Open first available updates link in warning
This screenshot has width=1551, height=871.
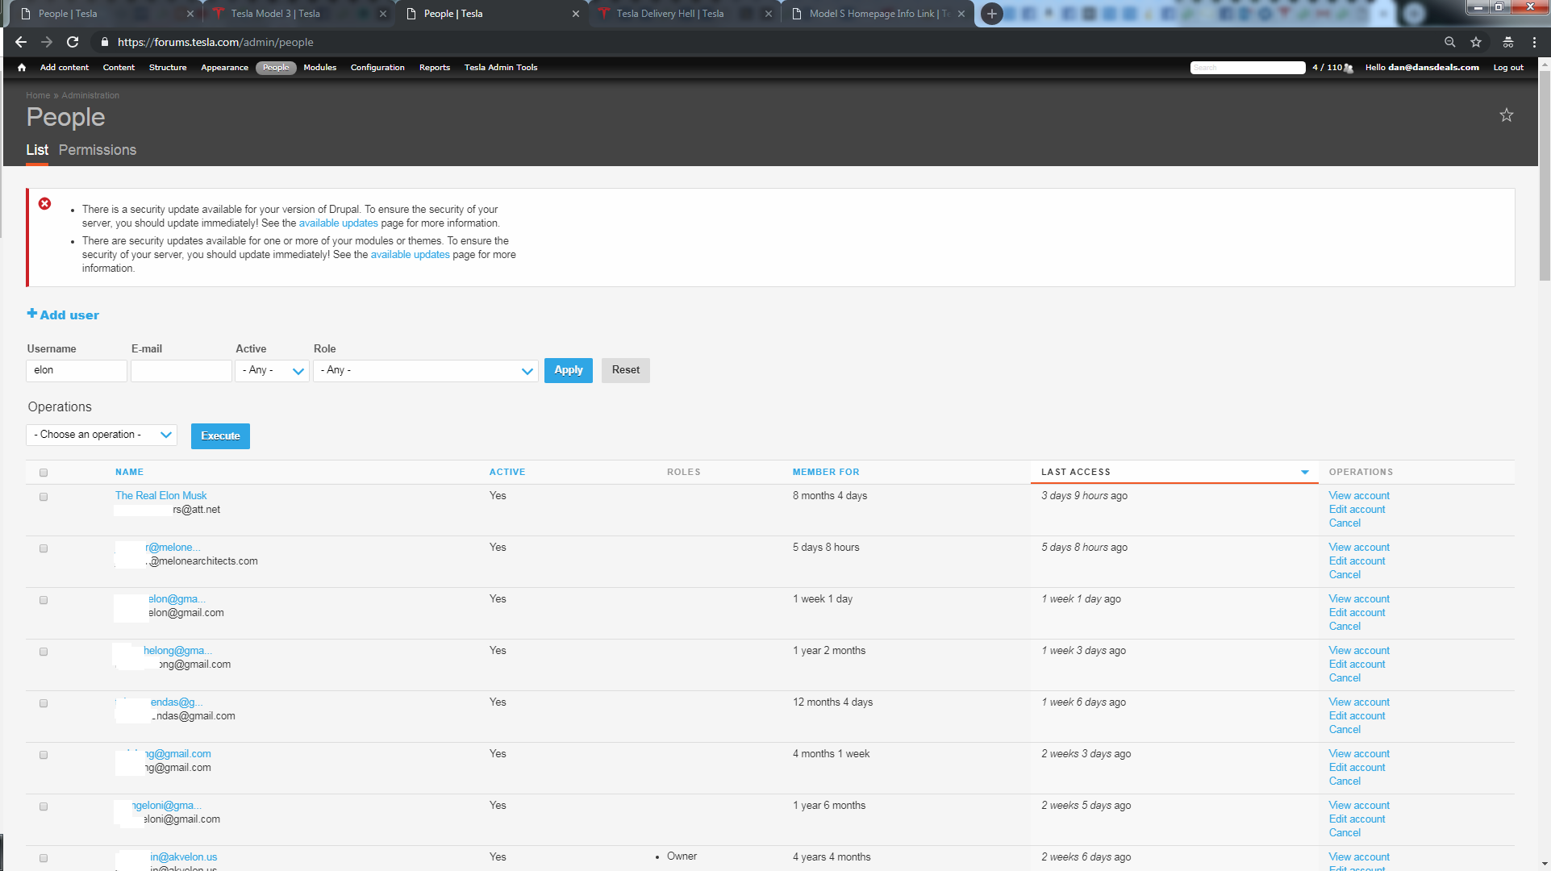338,223
